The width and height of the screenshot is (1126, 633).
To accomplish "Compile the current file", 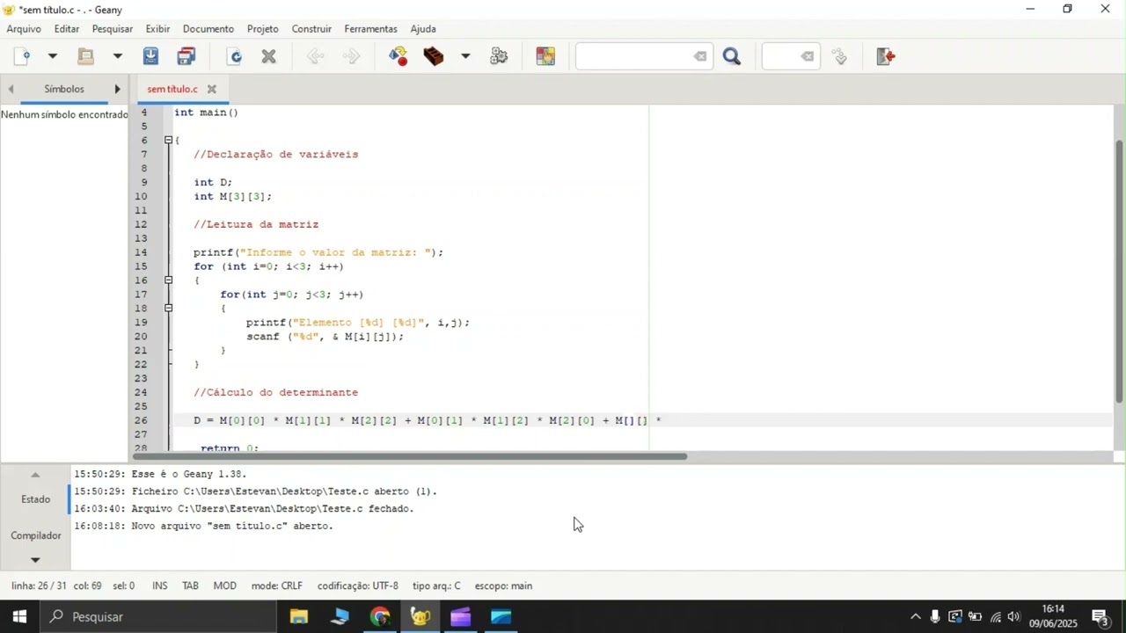I will [398, 56].
